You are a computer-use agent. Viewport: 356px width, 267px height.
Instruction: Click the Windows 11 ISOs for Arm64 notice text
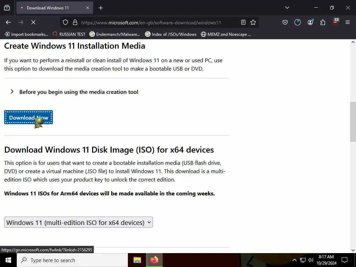(110, 193)
